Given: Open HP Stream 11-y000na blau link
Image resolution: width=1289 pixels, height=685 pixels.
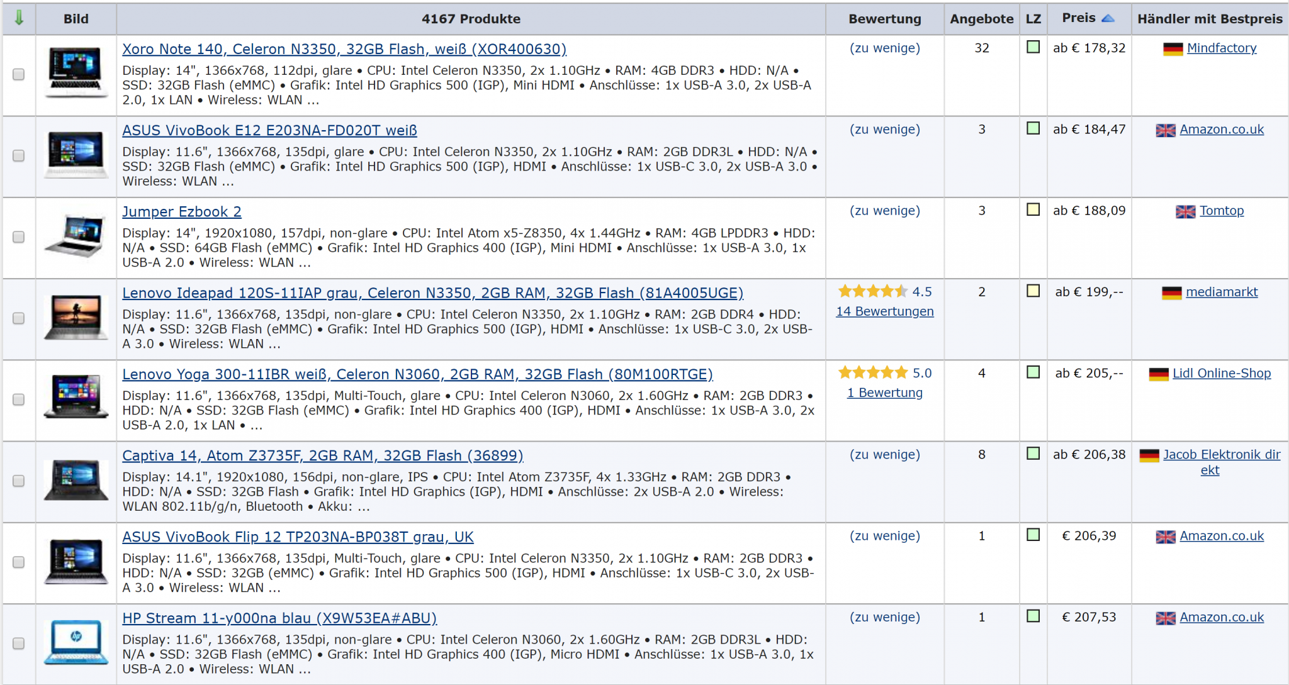Looking at the screenshot, I should (x=279, y=618).
